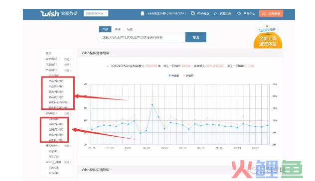Toggle the blue 销售量 legend series
Image resolution: width=315 pixels, height=181 pixels.
(x=174, y=76)
